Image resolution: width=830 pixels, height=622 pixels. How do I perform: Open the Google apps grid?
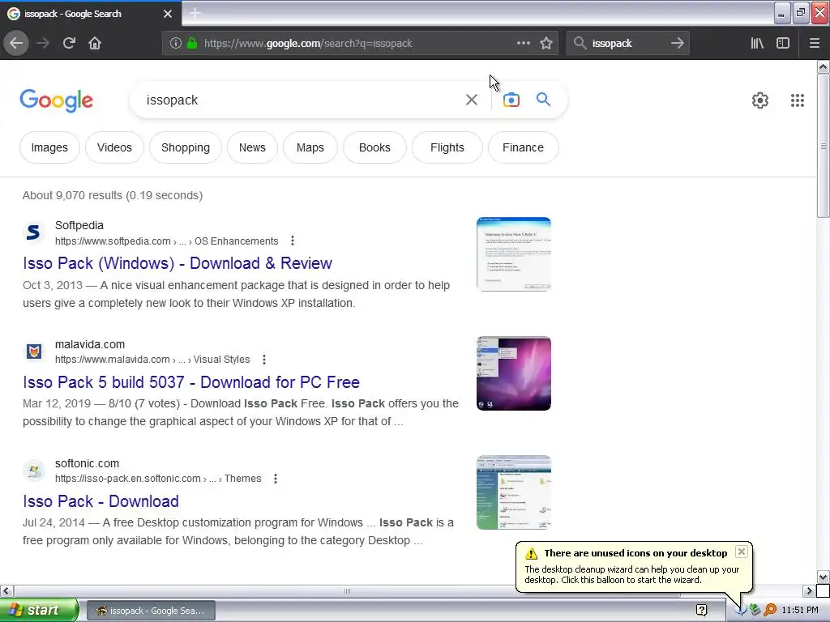click(x=798, y=100)
